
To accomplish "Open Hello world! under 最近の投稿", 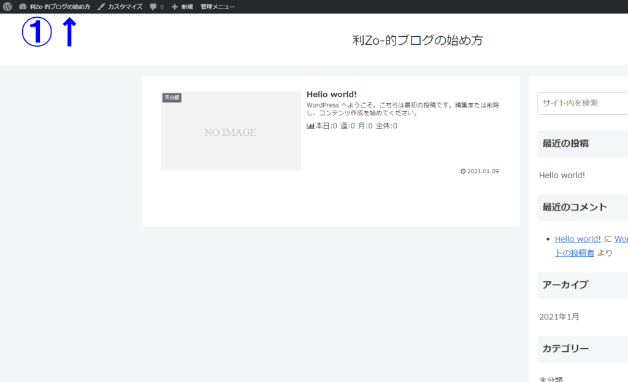I will pyautogui.click(x=562, y=175).
